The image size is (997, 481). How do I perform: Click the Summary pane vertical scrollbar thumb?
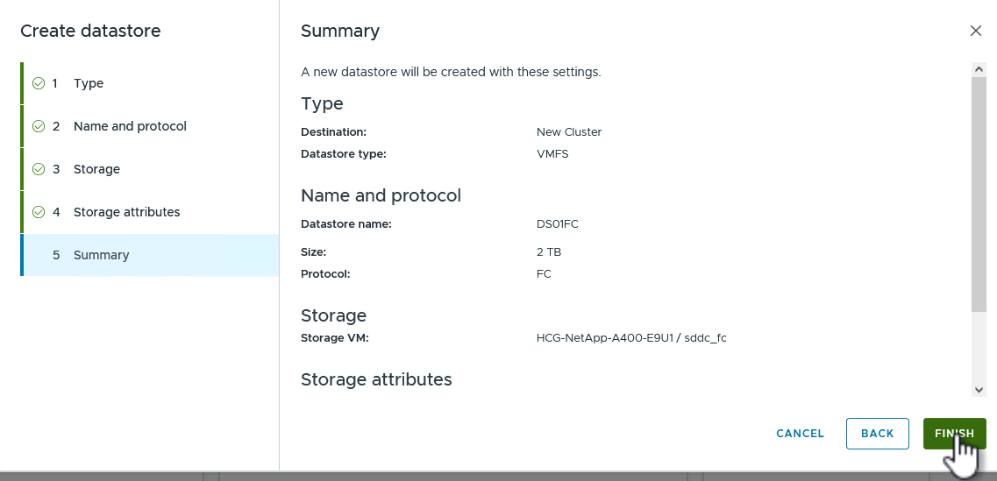[979, 193]
